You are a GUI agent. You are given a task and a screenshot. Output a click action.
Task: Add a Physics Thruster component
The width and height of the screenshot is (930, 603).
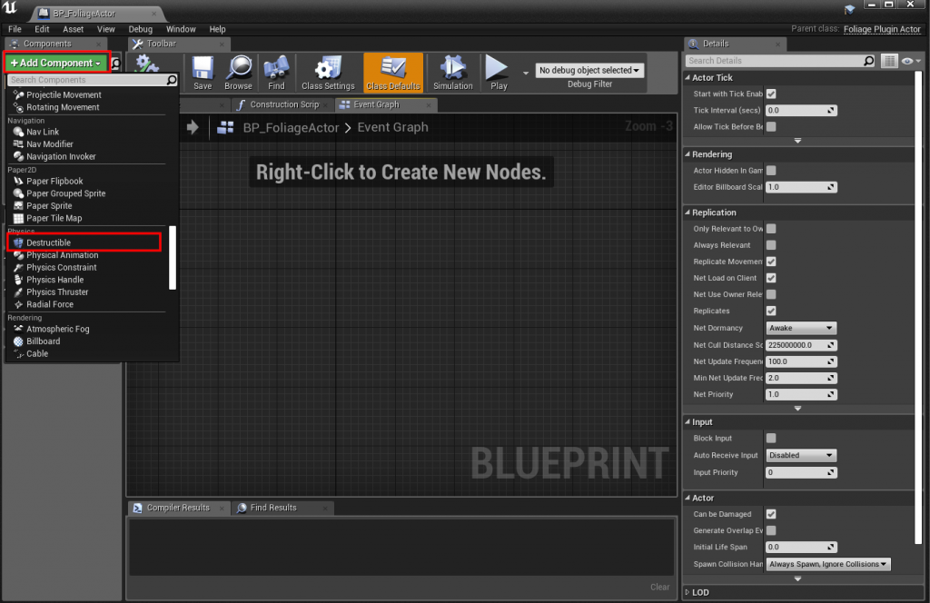pos(57,292)
